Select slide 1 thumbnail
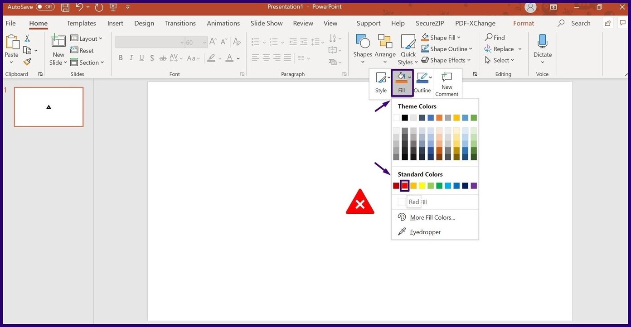The image size is (631, 327). click(x=49, y=107)
